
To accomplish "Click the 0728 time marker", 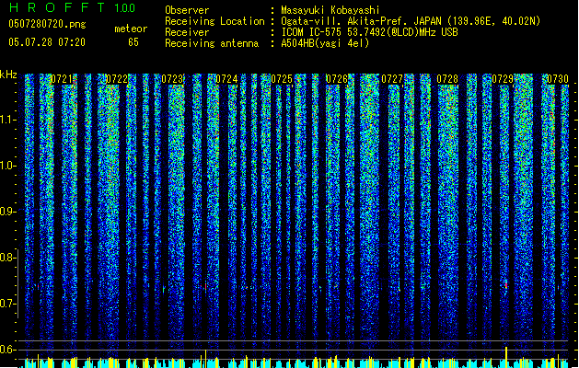I will (447, 79).
